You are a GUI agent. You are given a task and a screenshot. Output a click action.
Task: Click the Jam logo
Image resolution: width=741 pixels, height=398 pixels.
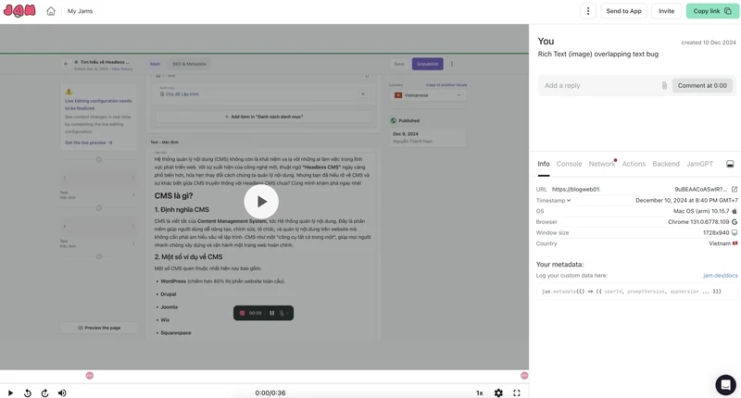coord(19,11)
